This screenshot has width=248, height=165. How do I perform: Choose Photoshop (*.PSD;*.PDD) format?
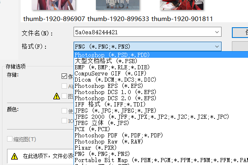[112, 54]
